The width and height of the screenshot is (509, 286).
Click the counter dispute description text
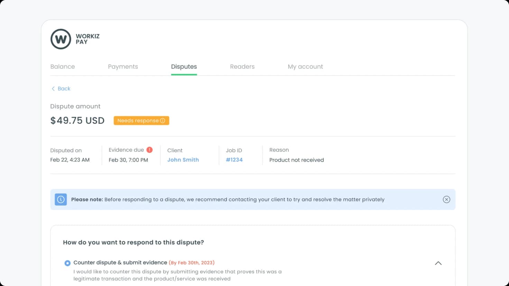(x=177, y=275)
